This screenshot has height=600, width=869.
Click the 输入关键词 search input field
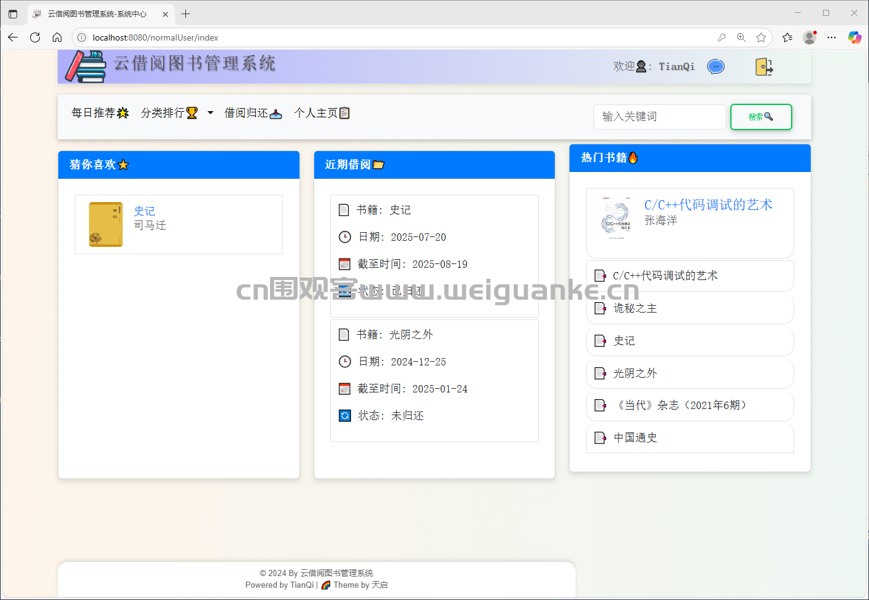(x=659, y=117)
